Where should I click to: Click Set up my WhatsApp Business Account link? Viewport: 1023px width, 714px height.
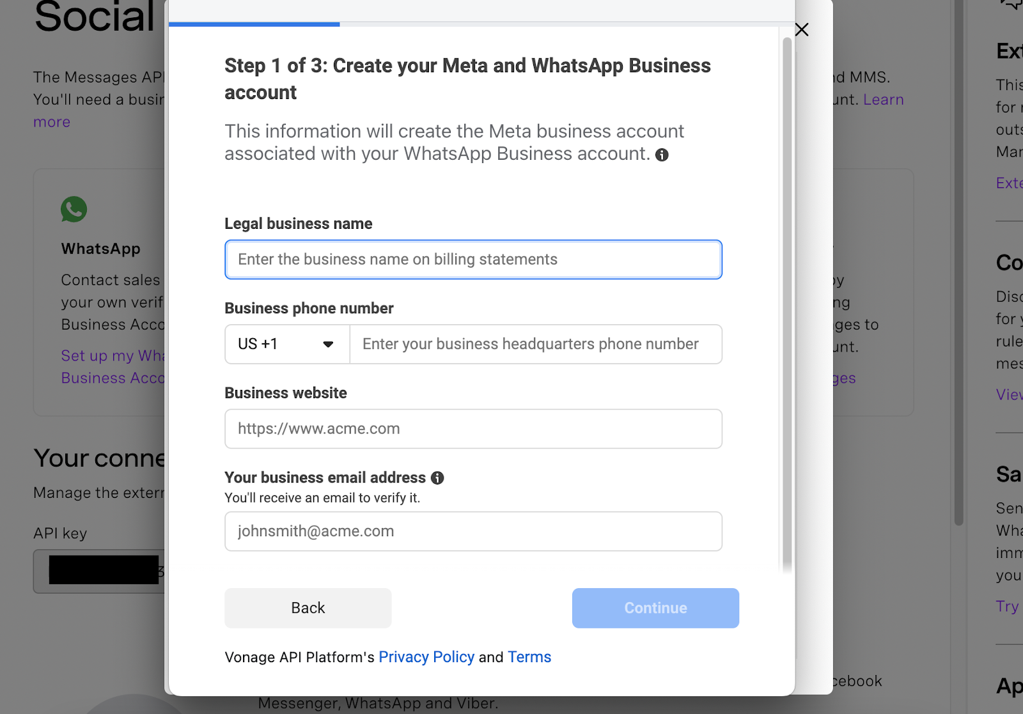click(113, 367)
